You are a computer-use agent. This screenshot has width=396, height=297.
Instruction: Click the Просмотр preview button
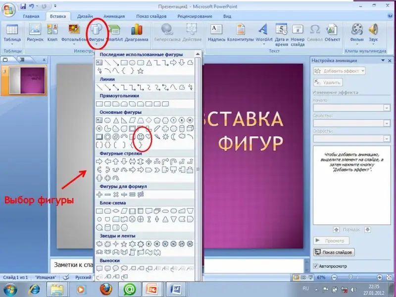point(332,241)
